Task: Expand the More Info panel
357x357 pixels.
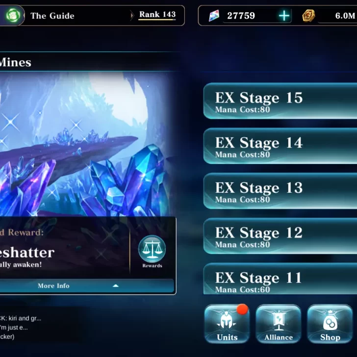Action: (87, 286)
